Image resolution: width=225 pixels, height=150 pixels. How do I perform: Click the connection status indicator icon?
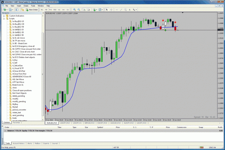click(202, 147)
